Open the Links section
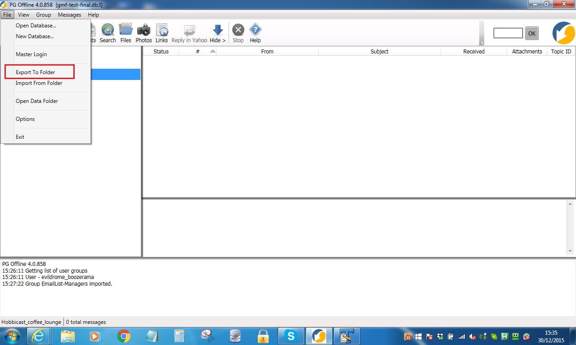 click(162, 33)
